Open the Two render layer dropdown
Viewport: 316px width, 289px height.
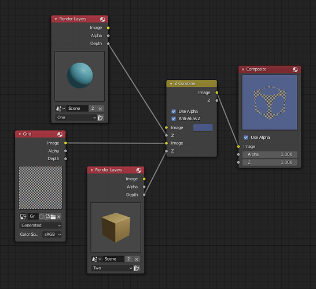click(x=112, y=268)
